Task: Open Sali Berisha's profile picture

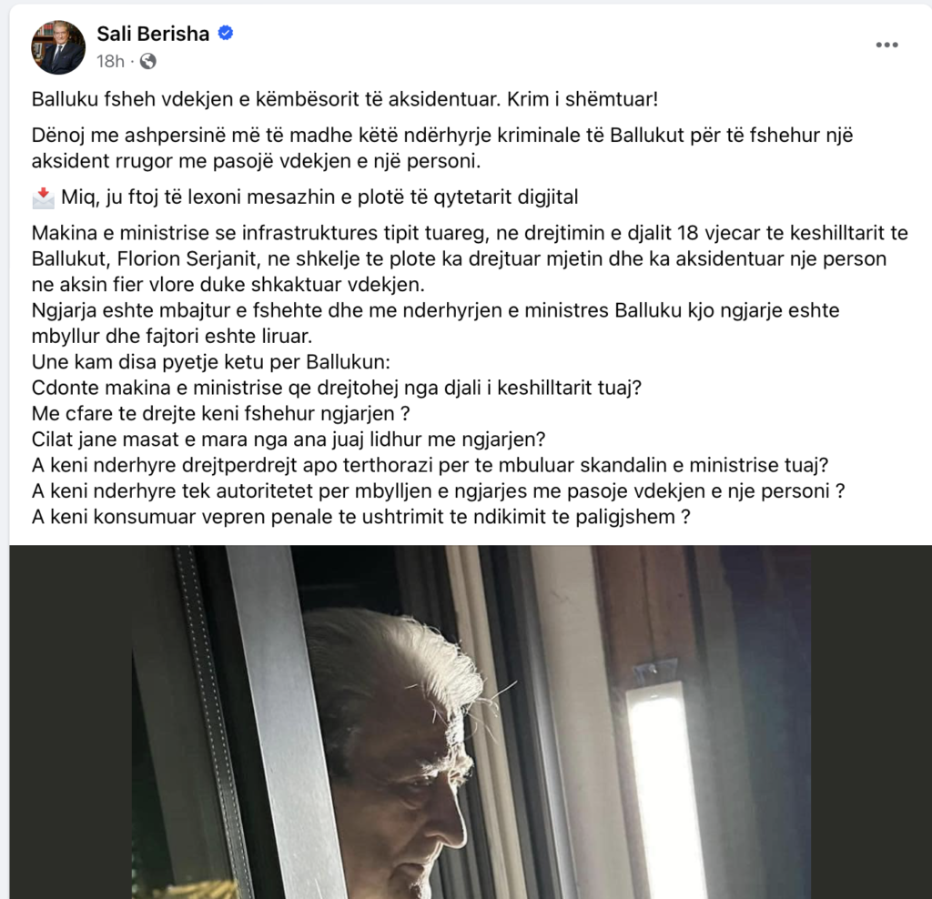Action: [x=58, y=47]
